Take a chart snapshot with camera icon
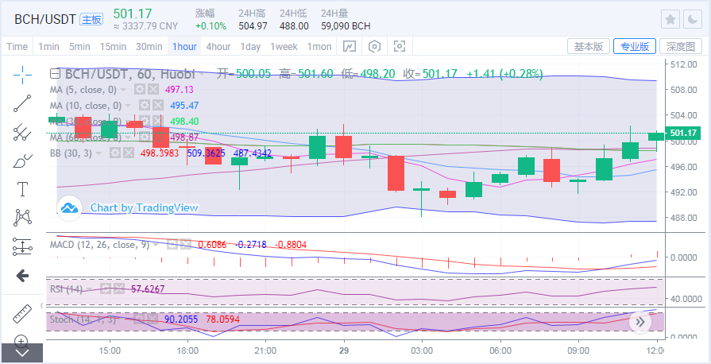The image size is (711, 364). coord(400,46)
